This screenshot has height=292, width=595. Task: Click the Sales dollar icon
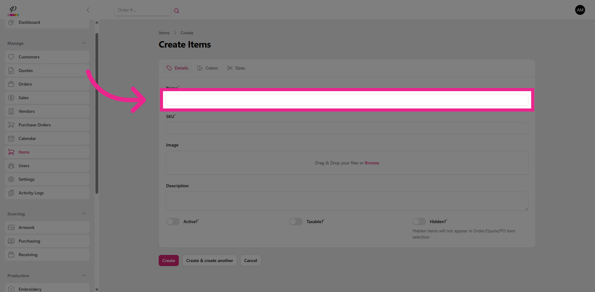11,98
